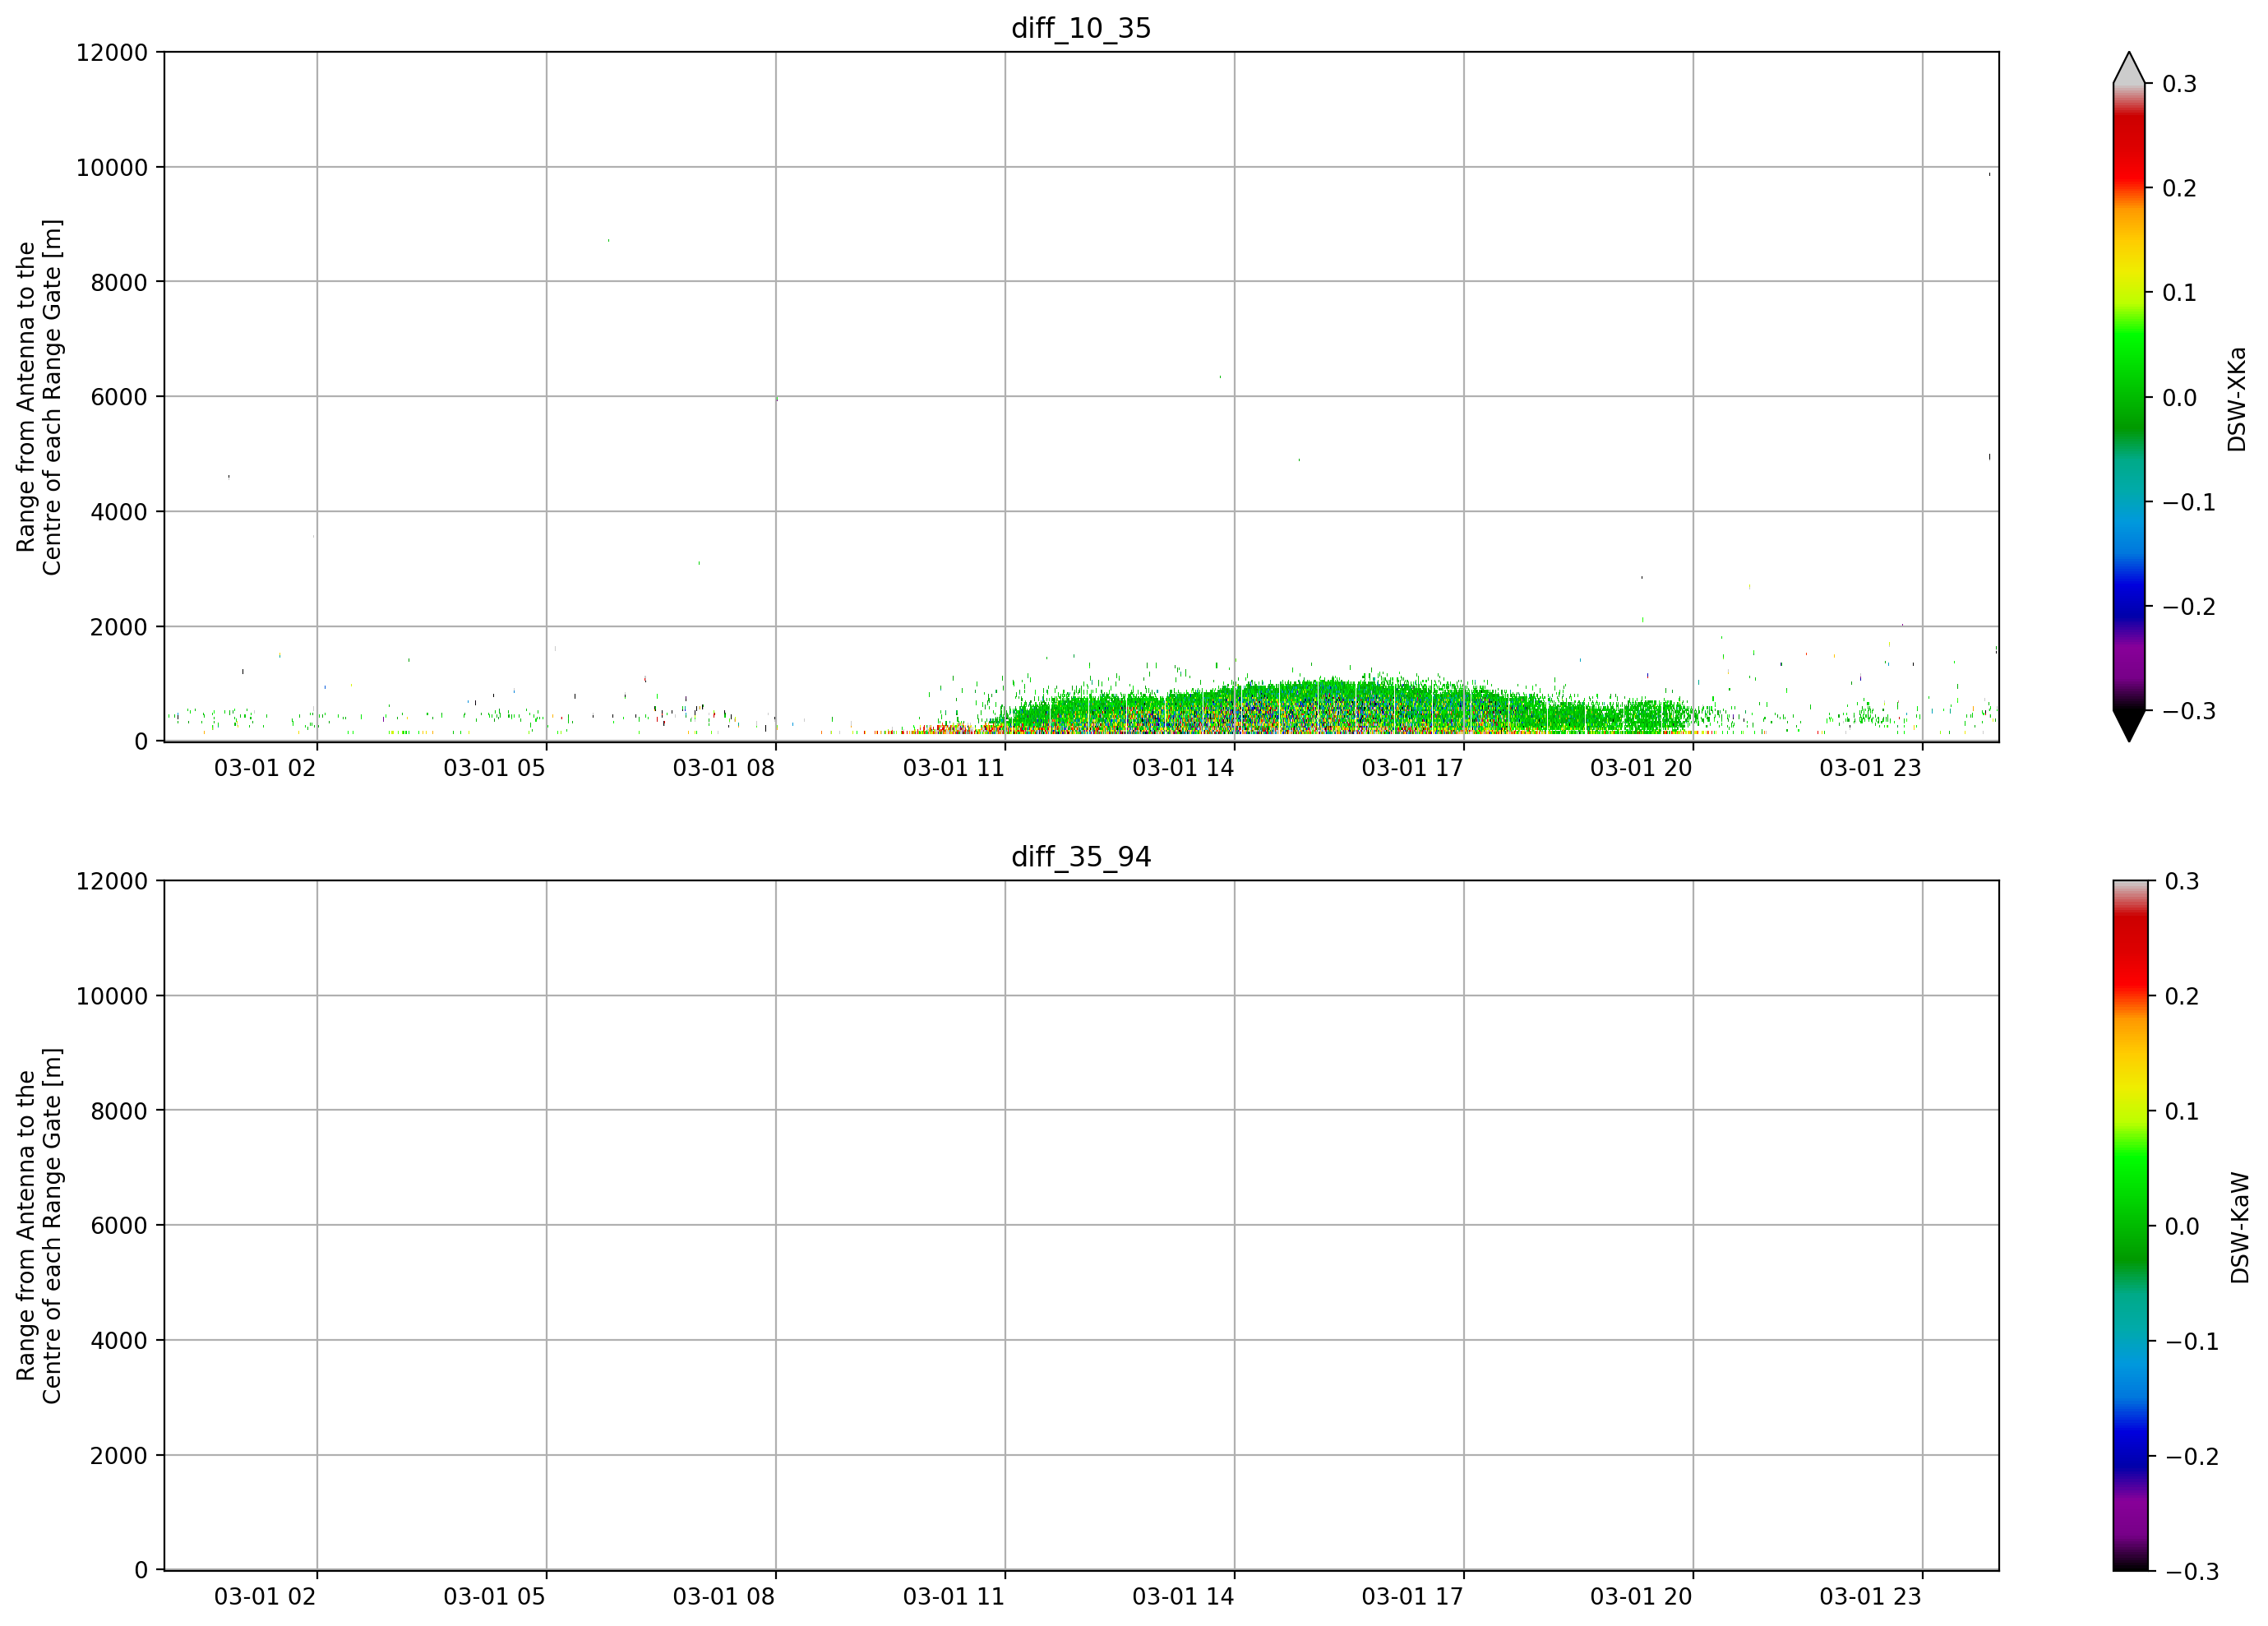This screenshot has width=2268, height=1626.
Task: Click the '03-01 02' time label of the top plot
Action: (x=265, y=768)
